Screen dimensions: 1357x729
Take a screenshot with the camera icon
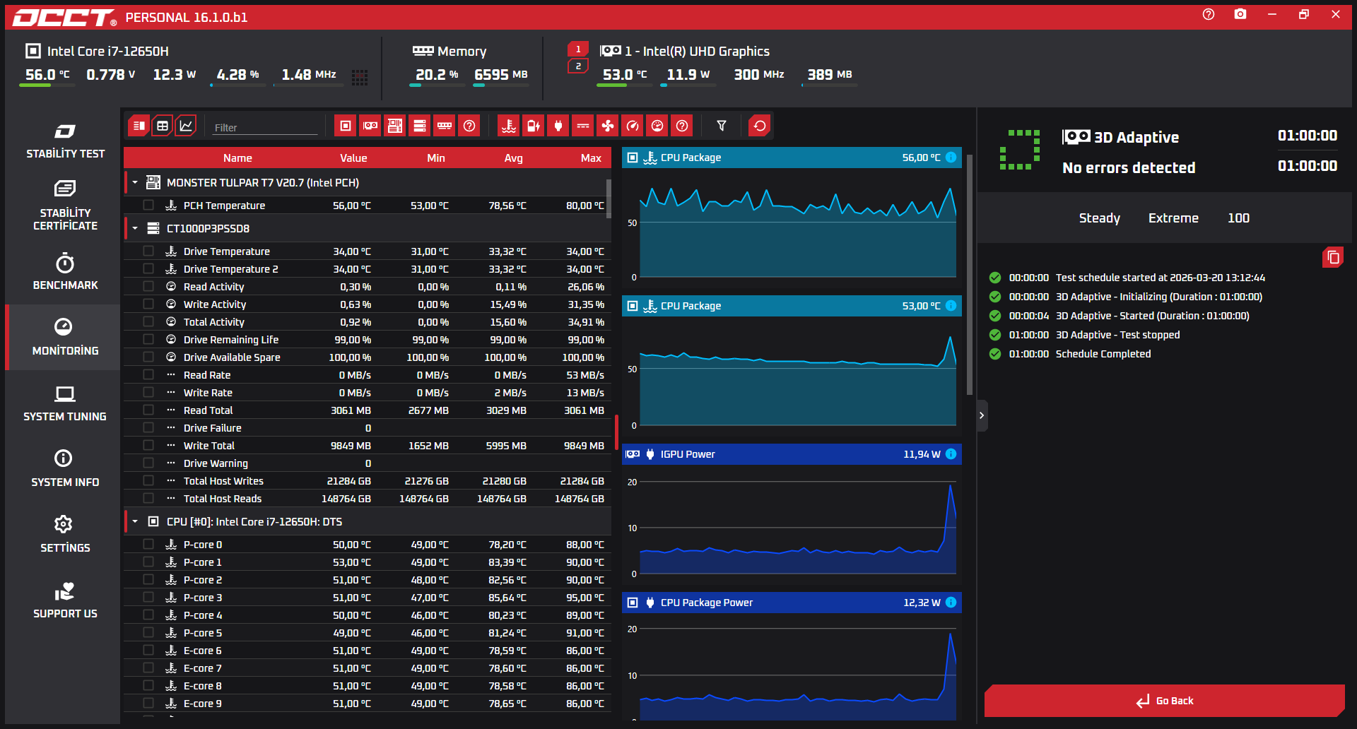pos(1240,14)
